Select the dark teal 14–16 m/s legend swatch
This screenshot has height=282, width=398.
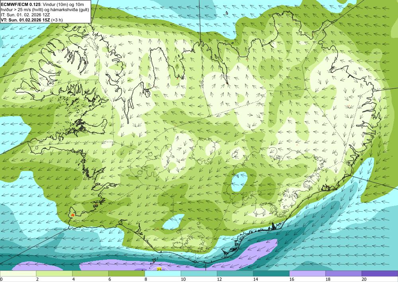[x=271, y=274]
